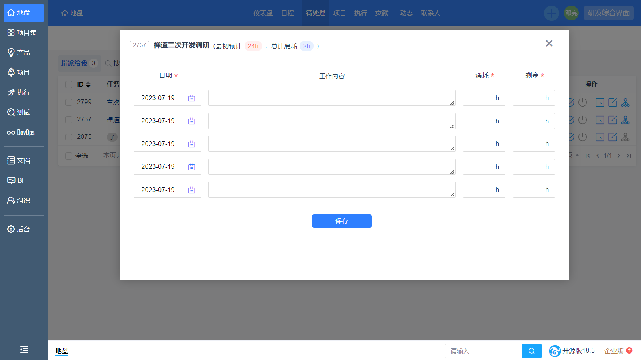Switch to the 仪表盘 tab
Viewport: 641px width, 360px height.
[x=263, y=13]
